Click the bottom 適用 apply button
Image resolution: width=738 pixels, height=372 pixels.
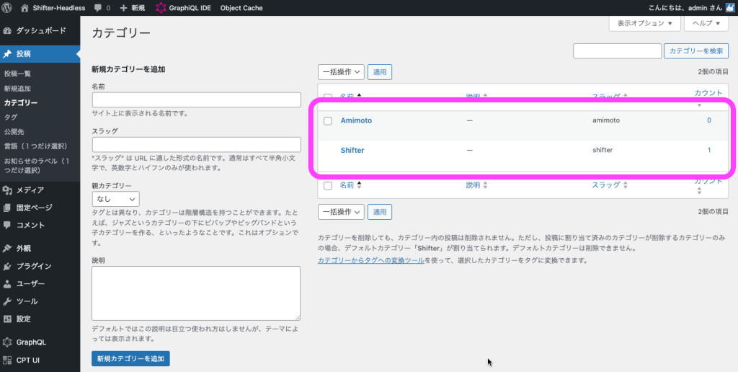click(380, 212)
